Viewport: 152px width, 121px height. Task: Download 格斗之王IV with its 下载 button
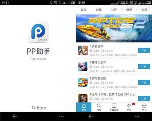coord(144,66)
